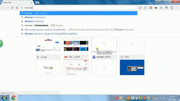Click the red Opera-style extension icon
This screenshot has width=180, height=101.
click(x=151, y=8)
